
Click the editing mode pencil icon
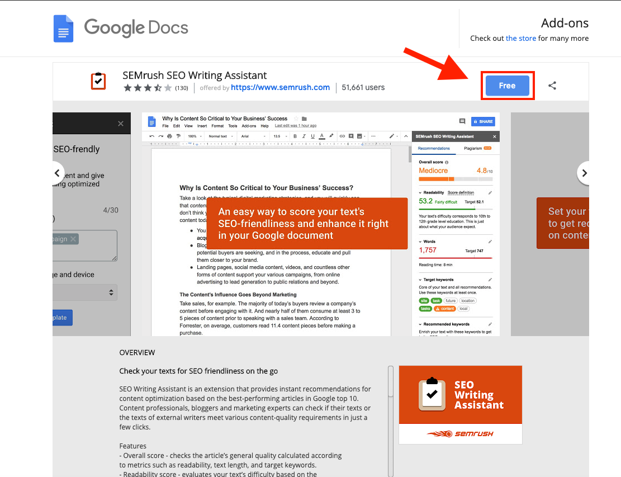pyautogui.click(x=392, y=136)
